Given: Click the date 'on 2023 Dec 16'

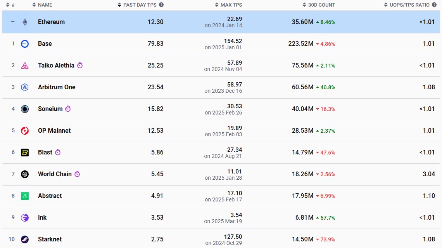Looking at the screenshot, I should (223, 91).
